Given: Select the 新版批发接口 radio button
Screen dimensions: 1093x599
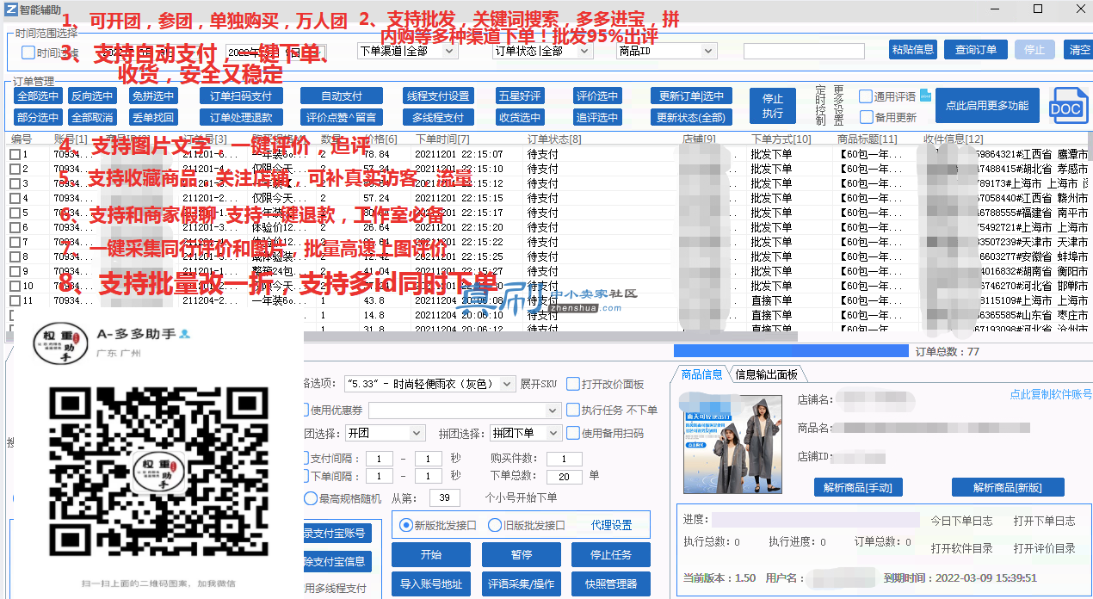Looking at the screenshot, I should pos(406,525).
